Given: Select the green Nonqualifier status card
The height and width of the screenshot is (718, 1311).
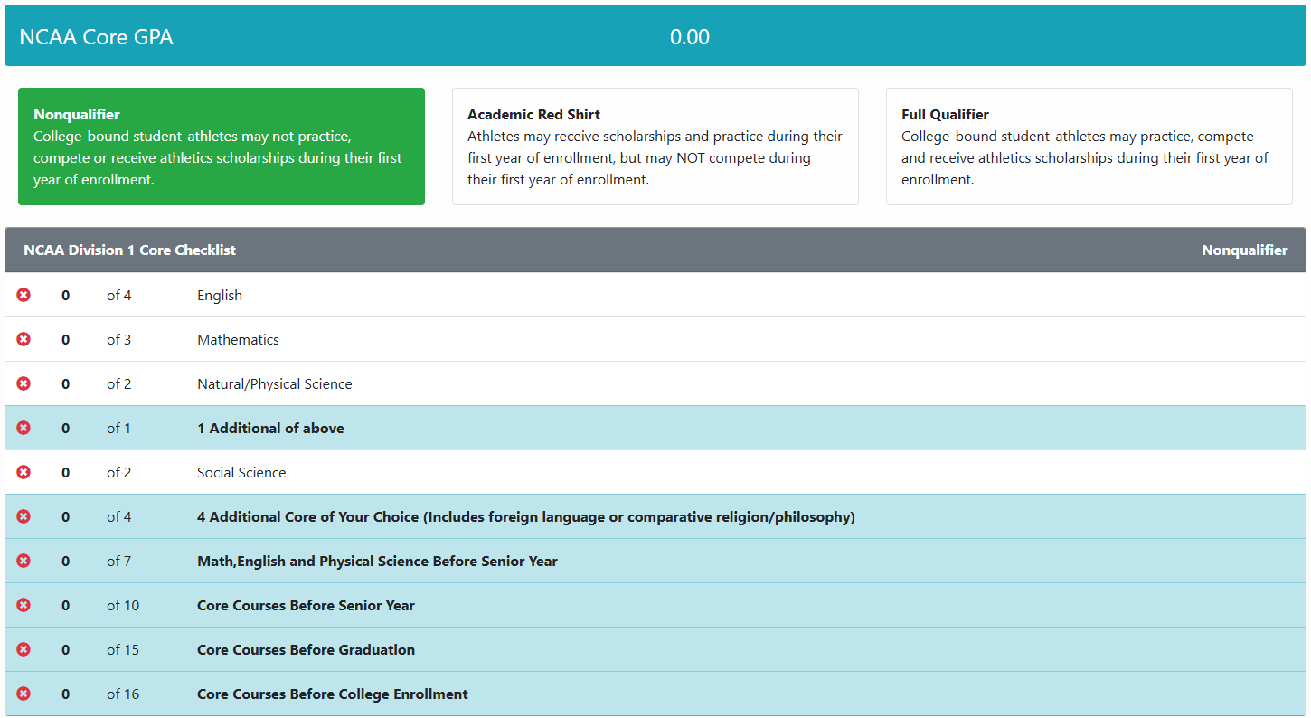Looking at the screenshot, I should [221, 146].
